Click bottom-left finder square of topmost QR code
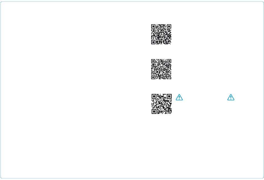 point(153,42)
